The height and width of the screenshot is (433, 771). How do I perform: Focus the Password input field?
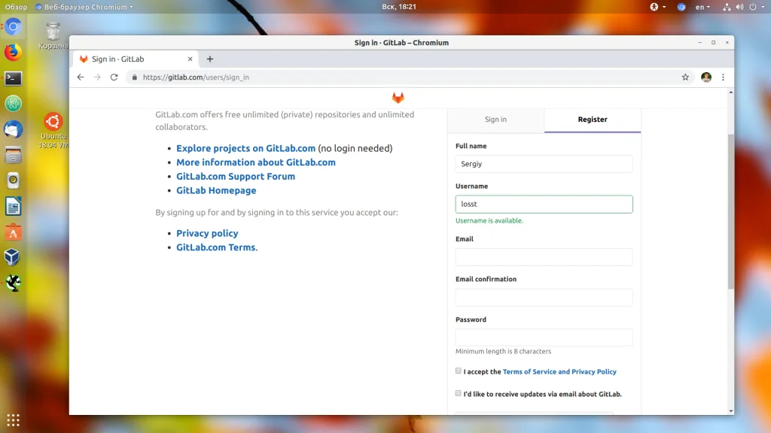[x=544, y=338]
